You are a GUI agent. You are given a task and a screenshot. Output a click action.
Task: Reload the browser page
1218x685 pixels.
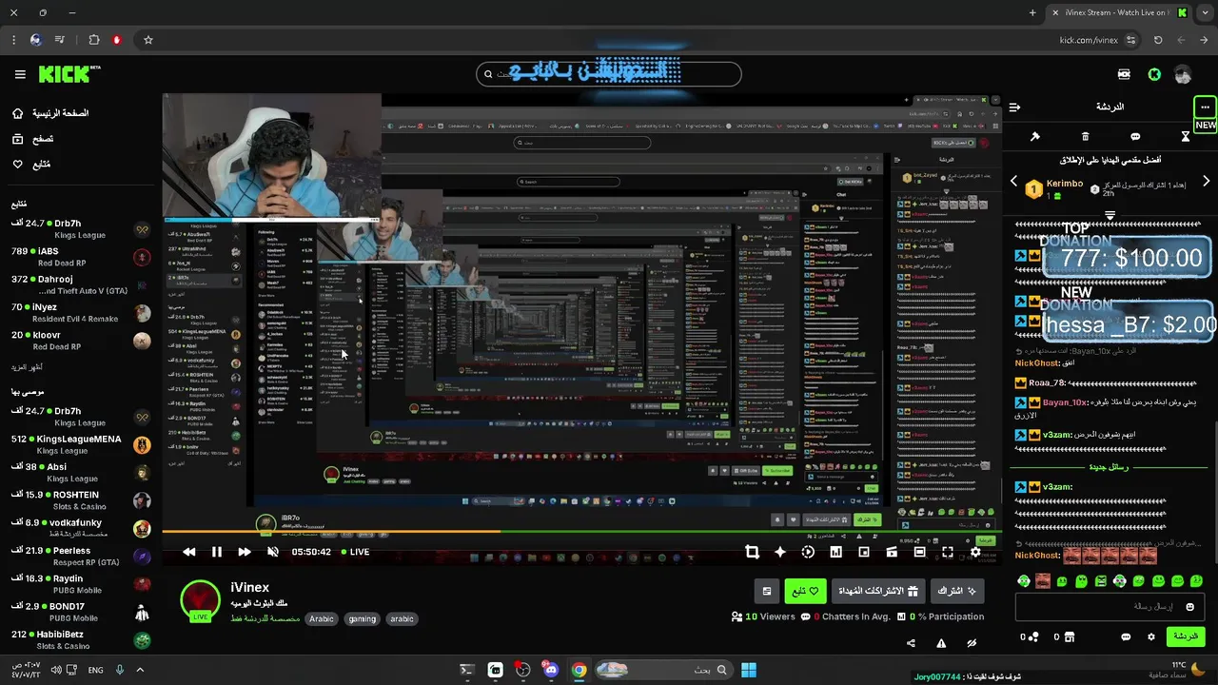tap(1158, 40)
